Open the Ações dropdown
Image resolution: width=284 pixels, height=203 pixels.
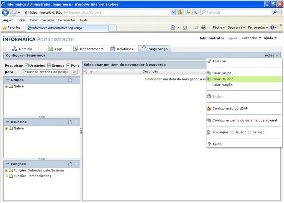pos(271,55)
